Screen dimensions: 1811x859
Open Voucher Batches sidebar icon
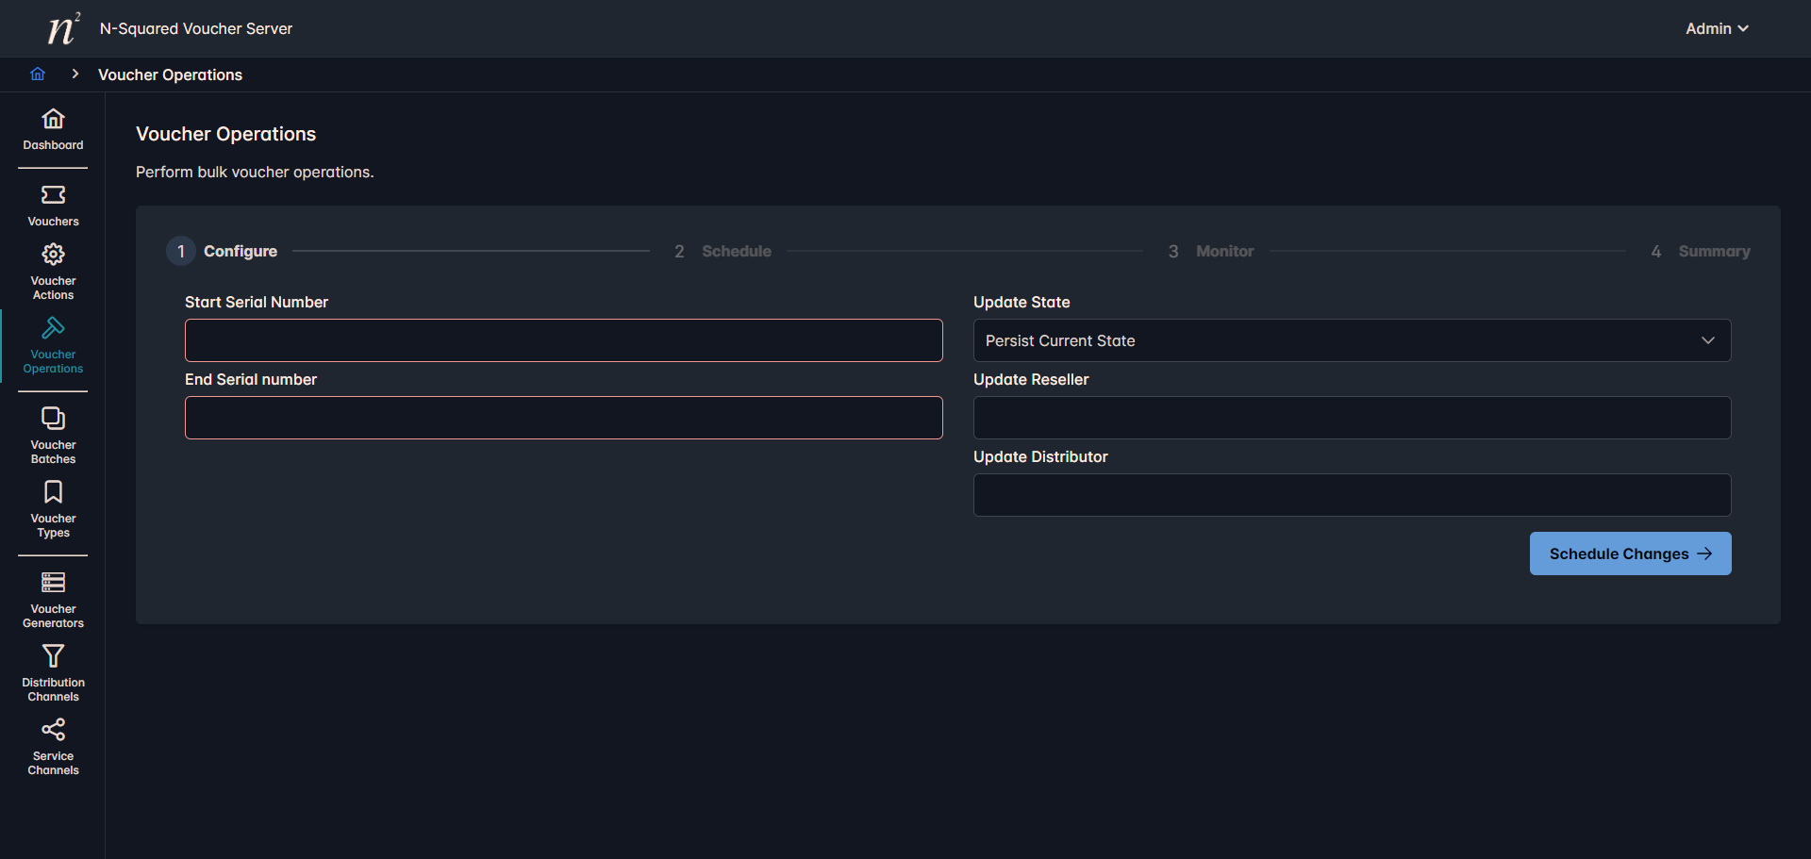[x=53, y=419]
